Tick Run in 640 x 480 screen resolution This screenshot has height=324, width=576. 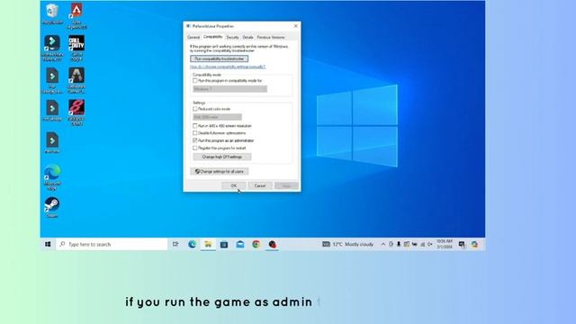[195, 126]
